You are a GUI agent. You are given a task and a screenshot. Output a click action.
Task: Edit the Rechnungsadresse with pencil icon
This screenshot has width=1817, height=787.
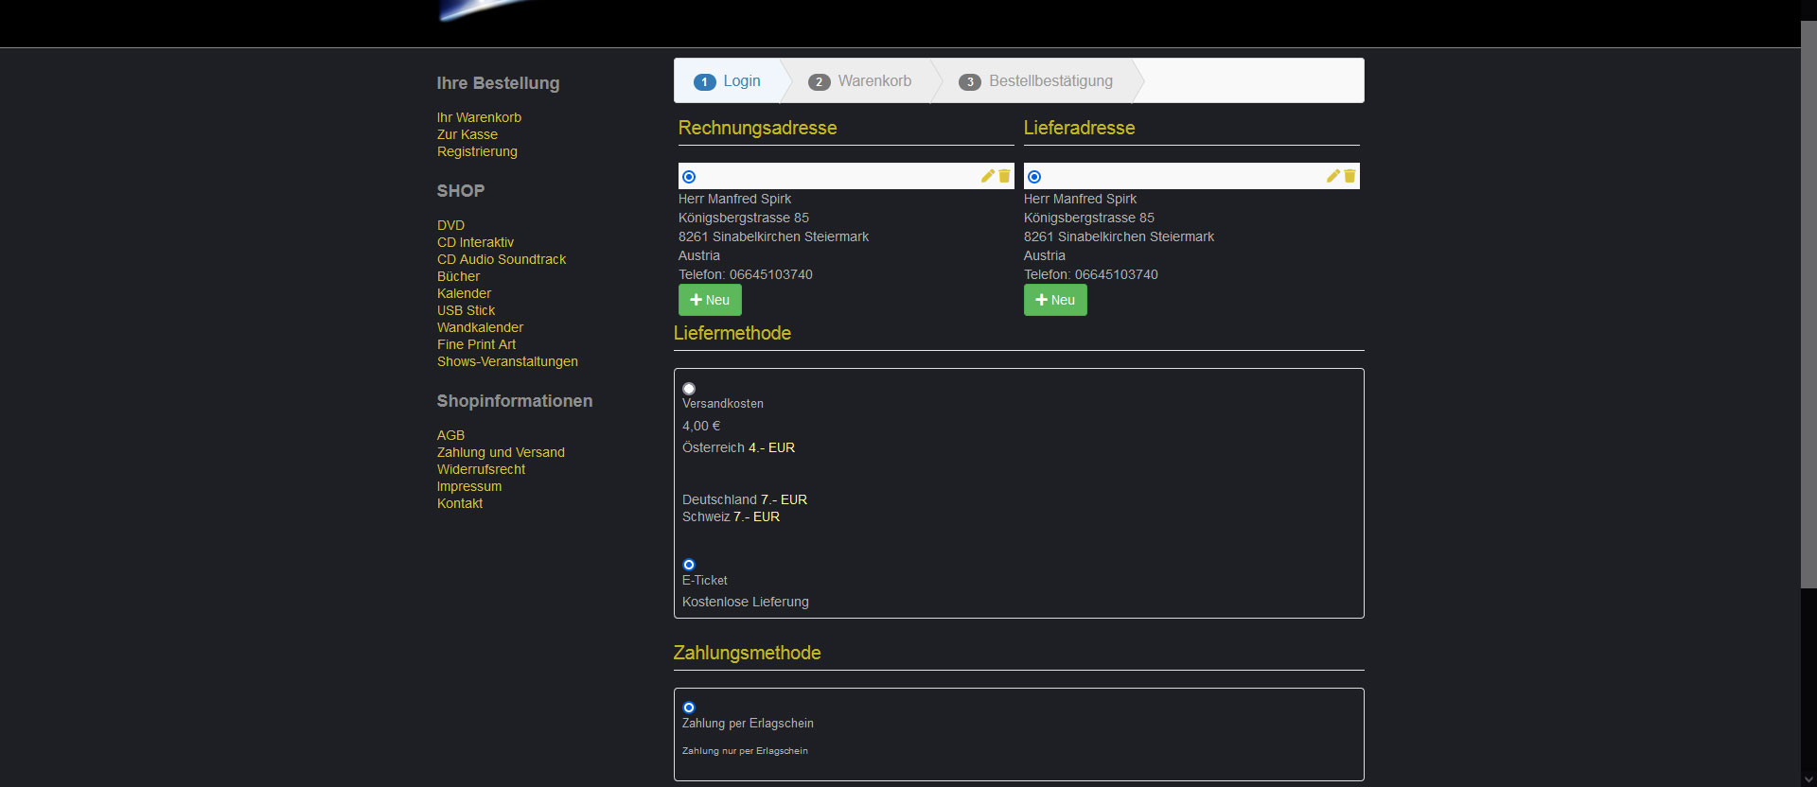[x=987, y=176]
